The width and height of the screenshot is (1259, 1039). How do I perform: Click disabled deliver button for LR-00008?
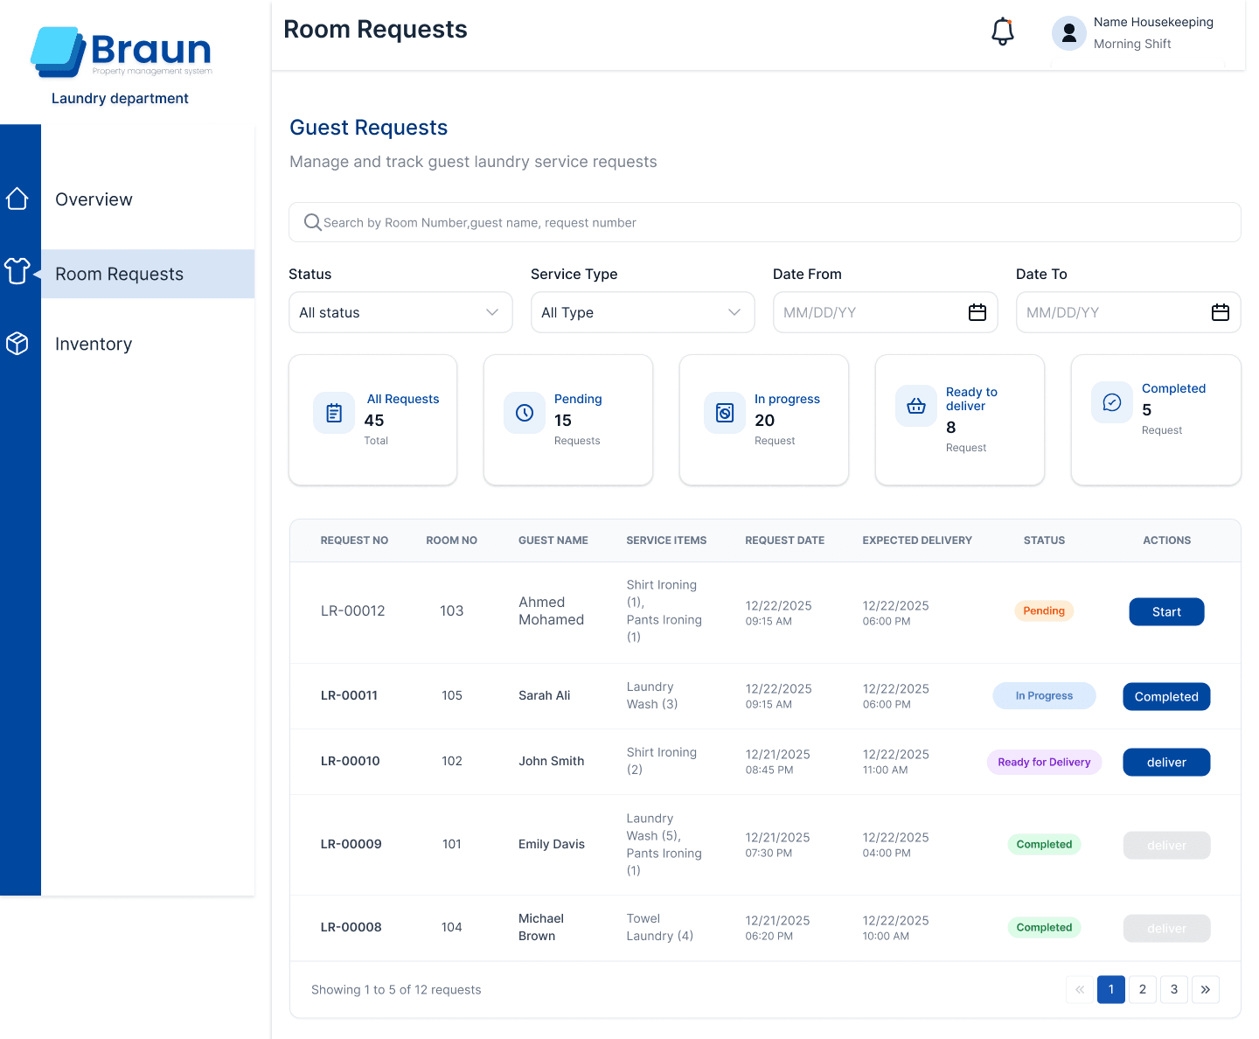click(x=1166, y=928)
